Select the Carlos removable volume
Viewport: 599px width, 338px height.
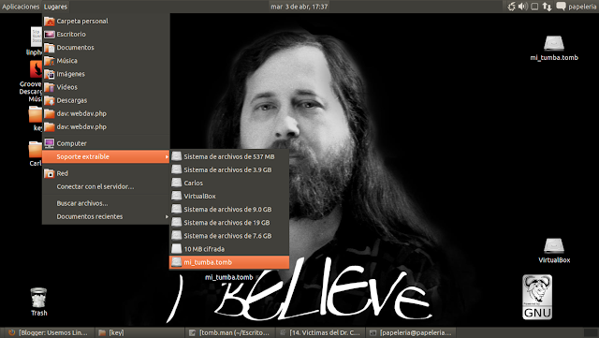pyautogui.click(x=229, y=183)
